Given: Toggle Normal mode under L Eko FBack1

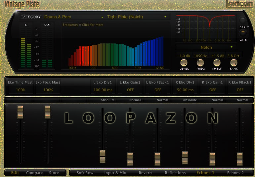Looking at the screenshot, I should tap(162, 100).
